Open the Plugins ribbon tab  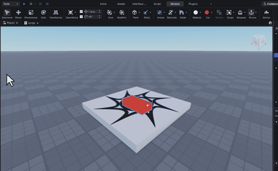[x=193, y=4]
